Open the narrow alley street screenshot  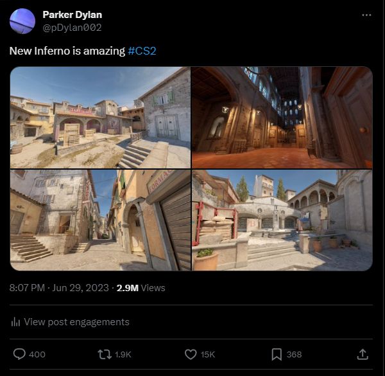(100, 220)
